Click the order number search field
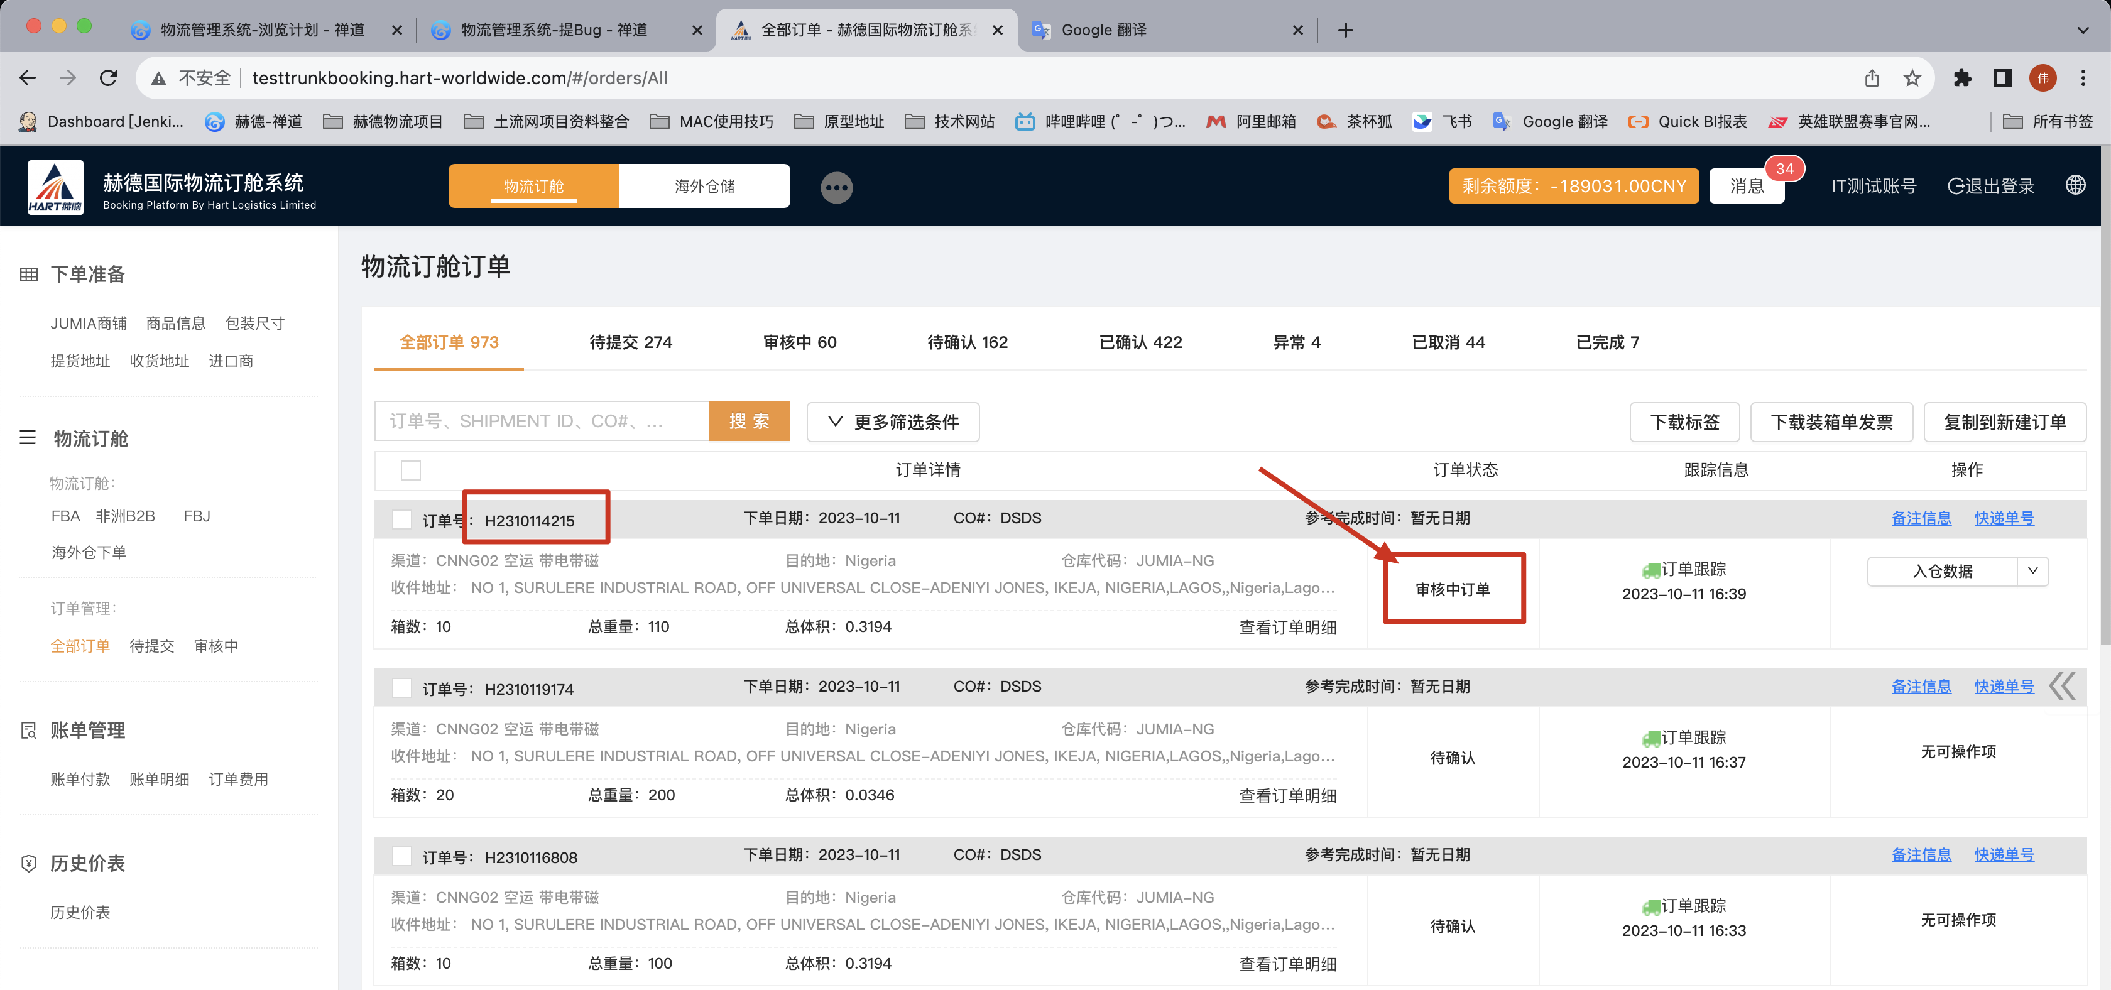2111x990 pixels. (541, 422)
